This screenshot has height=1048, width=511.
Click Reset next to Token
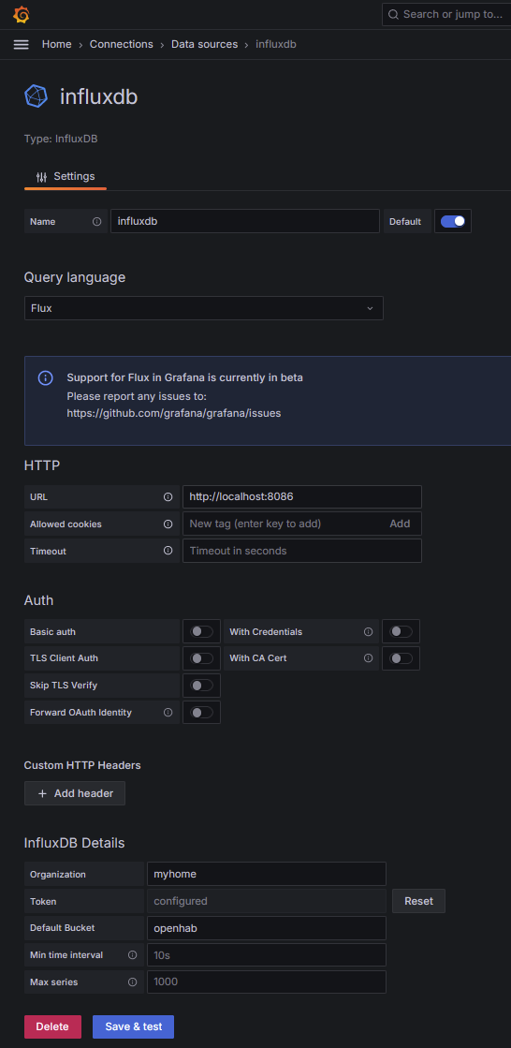click(419, 901)
